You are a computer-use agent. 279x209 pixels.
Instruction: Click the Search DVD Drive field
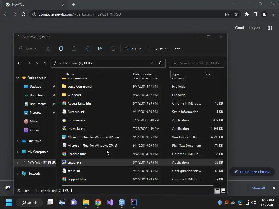point(196,63)
